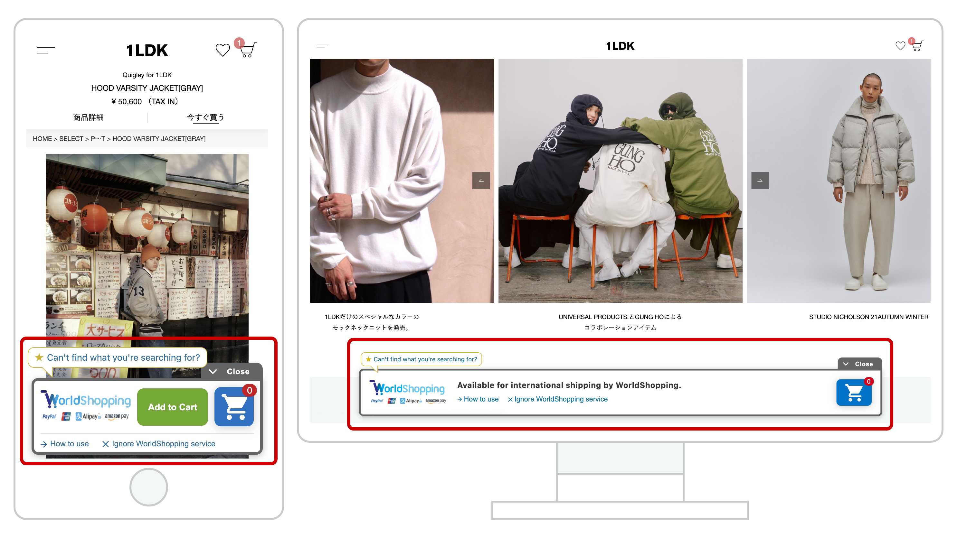Open GUNG HO collaboration image

(x=620, y=181)
